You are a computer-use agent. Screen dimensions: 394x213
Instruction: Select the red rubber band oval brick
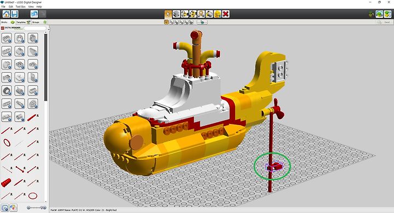7,143
